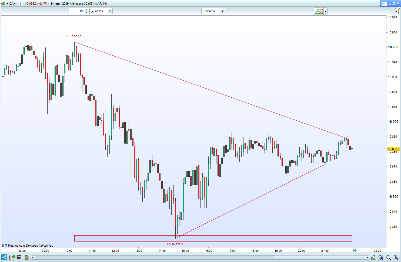401x262 pixels.
Task: Expand the trading side panel tab
Action: point(397,11)
